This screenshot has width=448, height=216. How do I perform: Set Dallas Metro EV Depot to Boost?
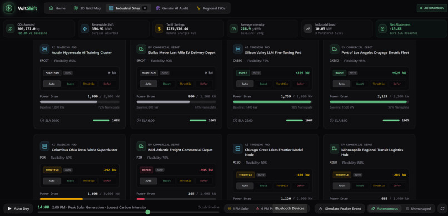(167, 84)
